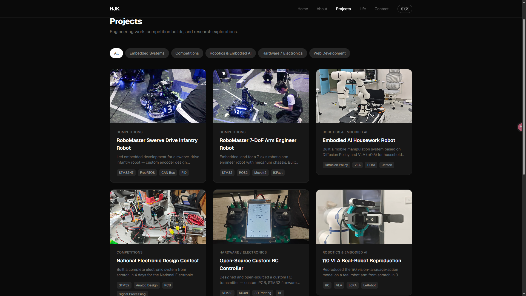Switch language with the 中文 button
Viewport: 526px width, 296px height.
click(x=405, y=9)
